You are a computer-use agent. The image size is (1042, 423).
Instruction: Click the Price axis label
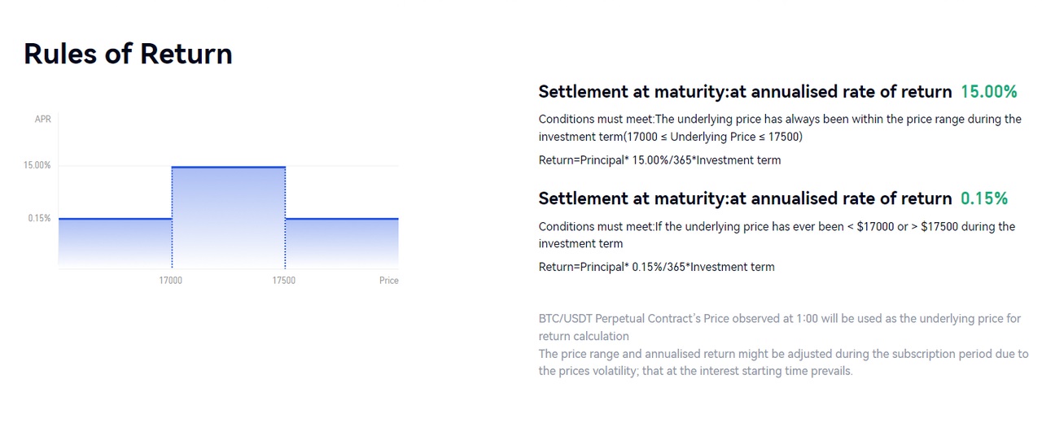(388, 281)
